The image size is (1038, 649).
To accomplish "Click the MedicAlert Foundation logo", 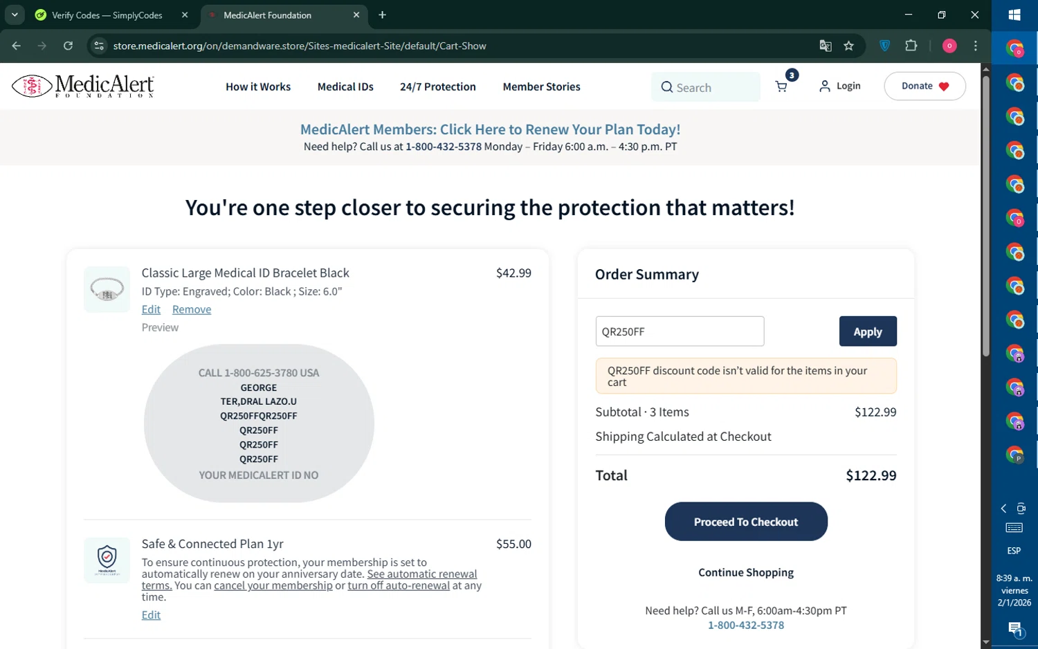I will click(x=83, y=86).
